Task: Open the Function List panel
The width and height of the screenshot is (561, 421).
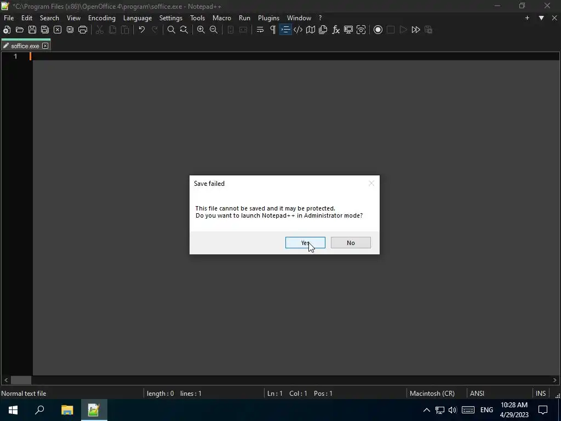Action: (x=336, y=30)
